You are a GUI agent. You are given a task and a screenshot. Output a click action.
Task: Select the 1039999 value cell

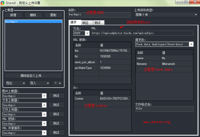click(115, 68)
